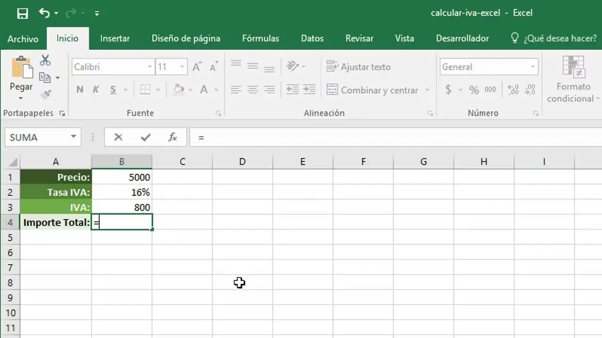Click the Increase Decimal icon

click(x=514, y=90)
